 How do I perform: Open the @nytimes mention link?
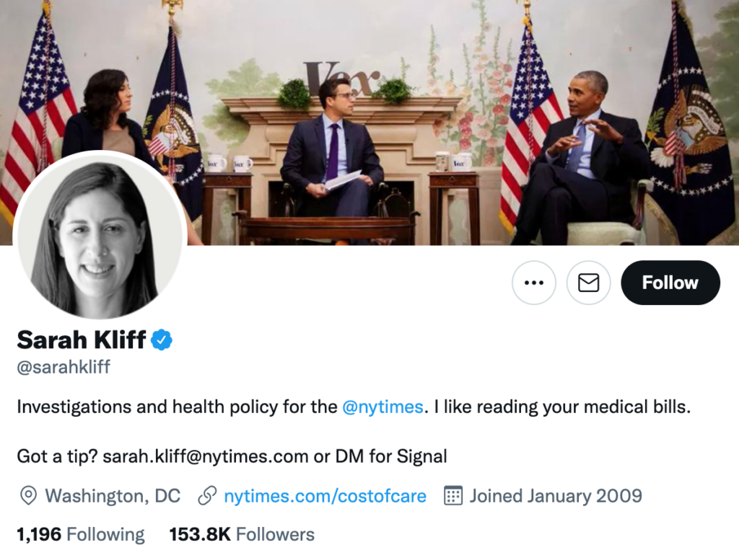click(x=382, y=407)
